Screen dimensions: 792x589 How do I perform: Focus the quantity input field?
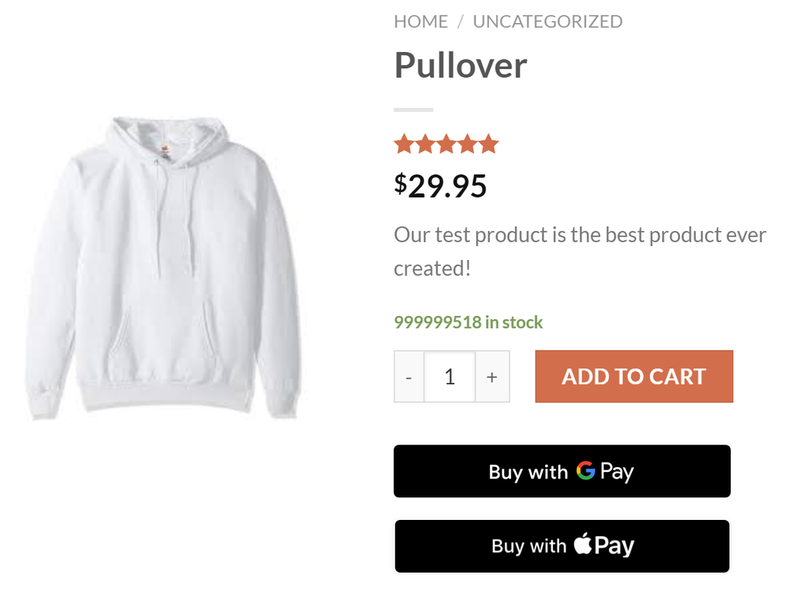pyautogui.click(x=450, y=377)
